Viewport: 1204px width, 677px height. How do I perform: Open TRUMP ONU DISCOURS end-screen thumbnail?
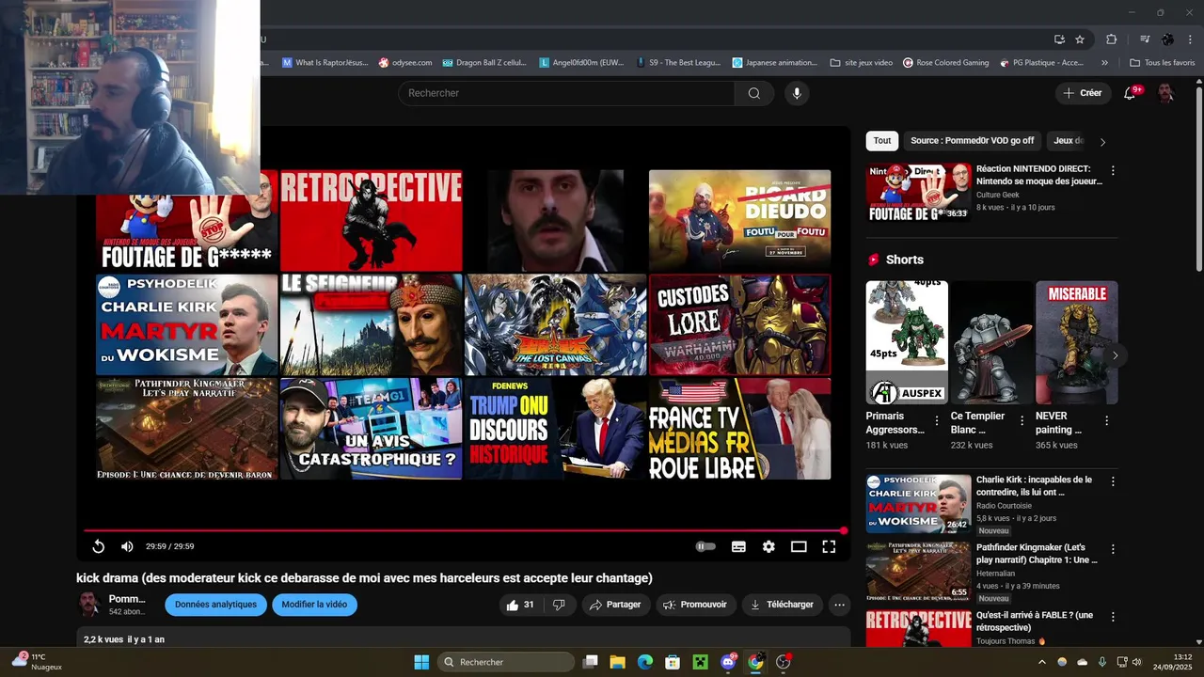[x=555, y=429]
